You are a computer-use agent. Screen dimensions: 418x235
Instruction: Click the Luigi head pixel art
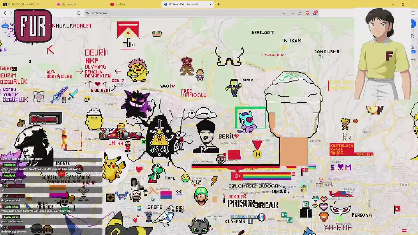click(x=201, y=196)
